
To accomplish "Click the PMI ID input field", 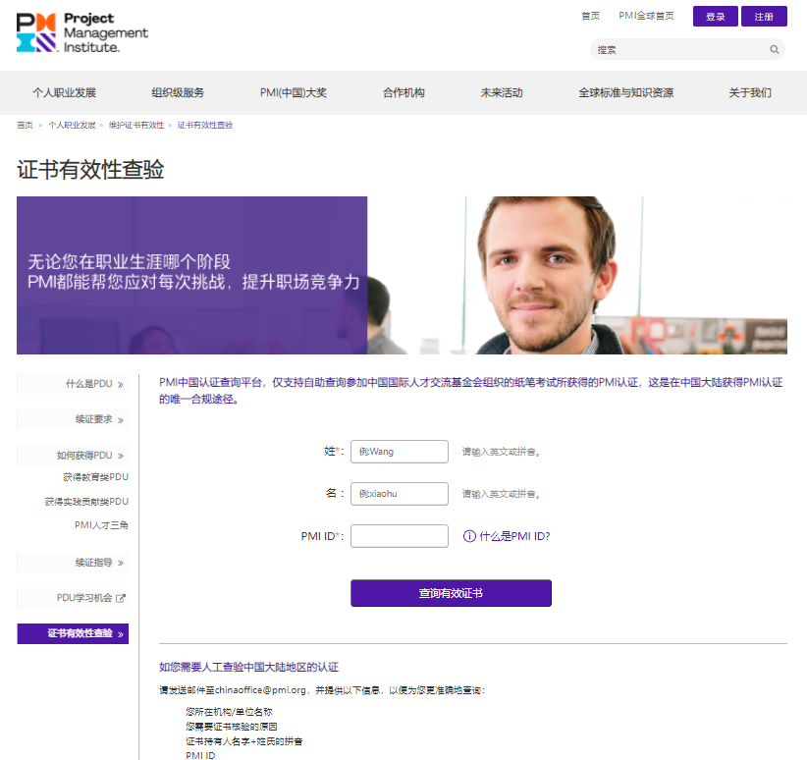I will tap(400, 534).
